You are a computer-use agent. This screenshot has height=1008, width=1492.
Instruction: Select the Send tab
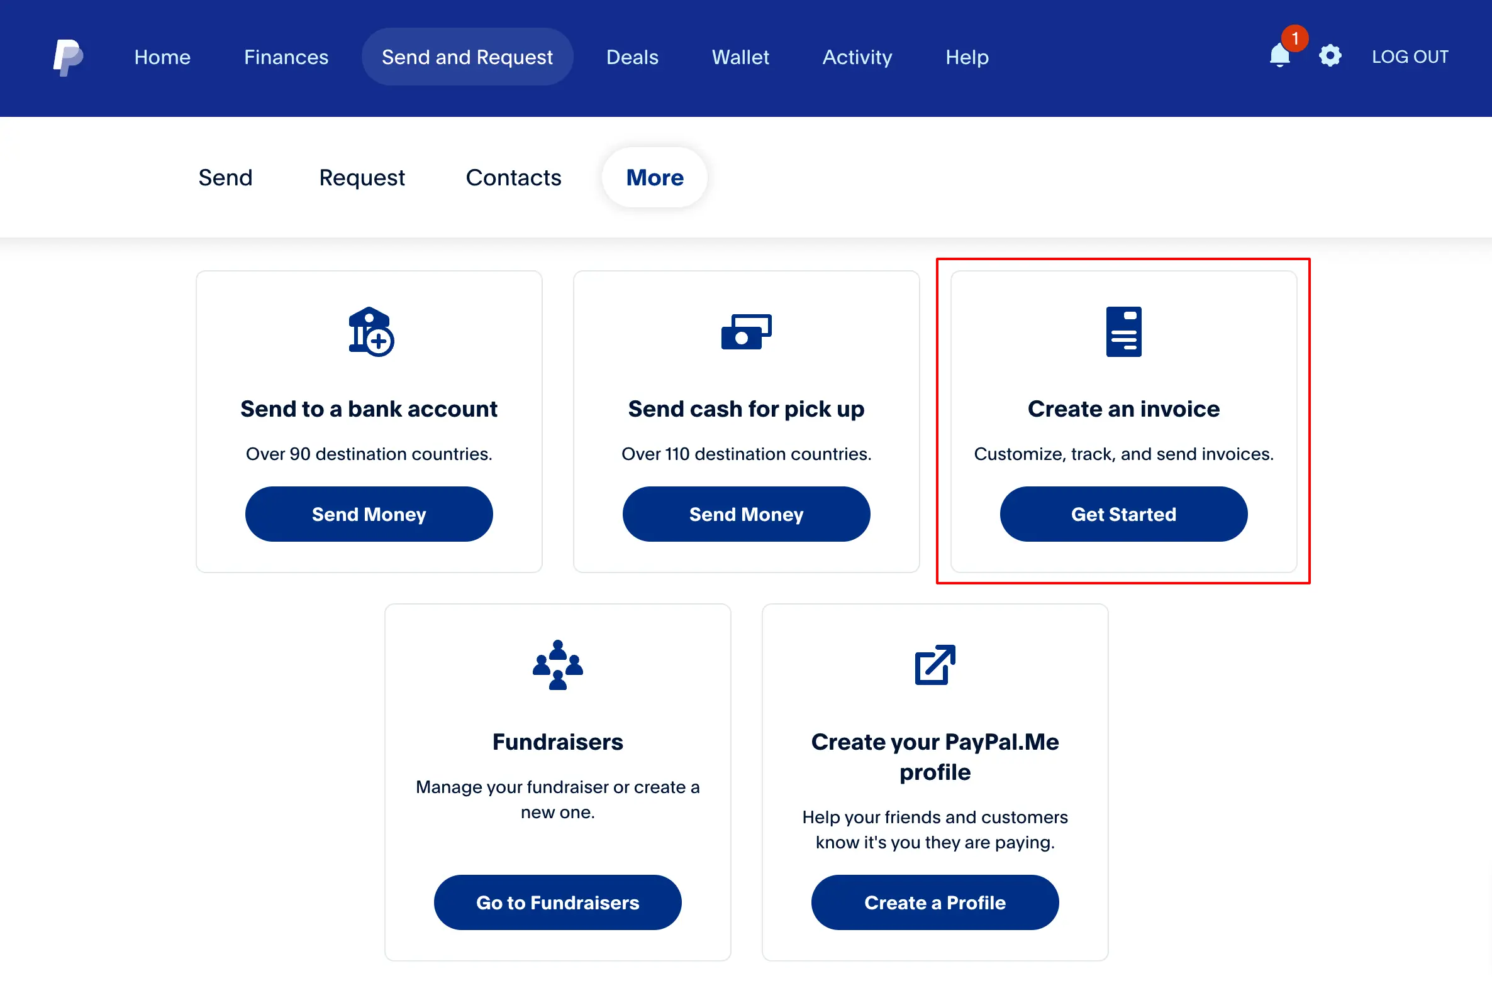[x=225, y=178]
